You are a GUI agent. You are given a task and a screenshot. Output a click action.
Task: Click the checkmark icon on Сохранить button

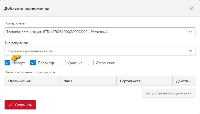pyautogui.click(x=11, y=105)
